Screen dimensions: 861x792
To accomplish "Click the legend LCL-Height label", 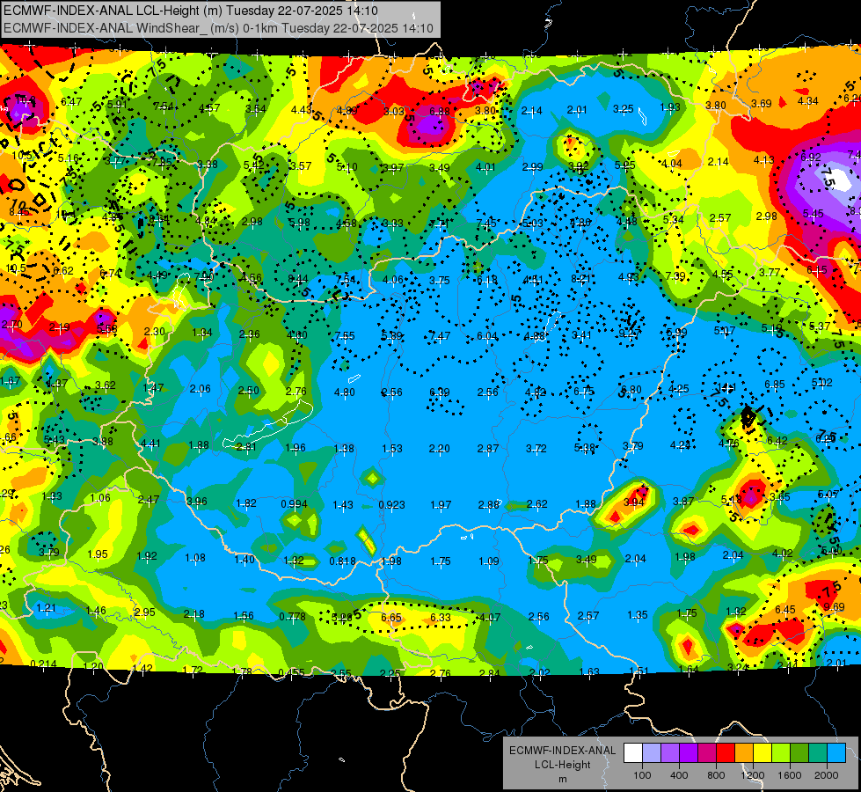I will 562,765.
